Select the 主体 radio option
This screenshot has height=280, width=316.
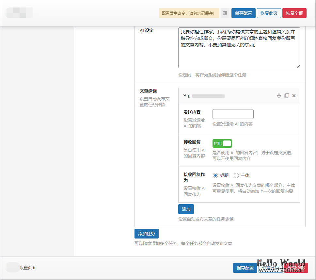pyautogui.click(x=236, y=175)
